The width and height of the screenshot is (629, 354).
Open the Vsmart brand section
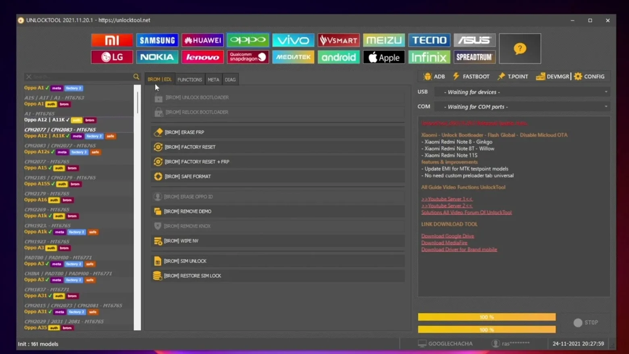(x=339, y=40)
